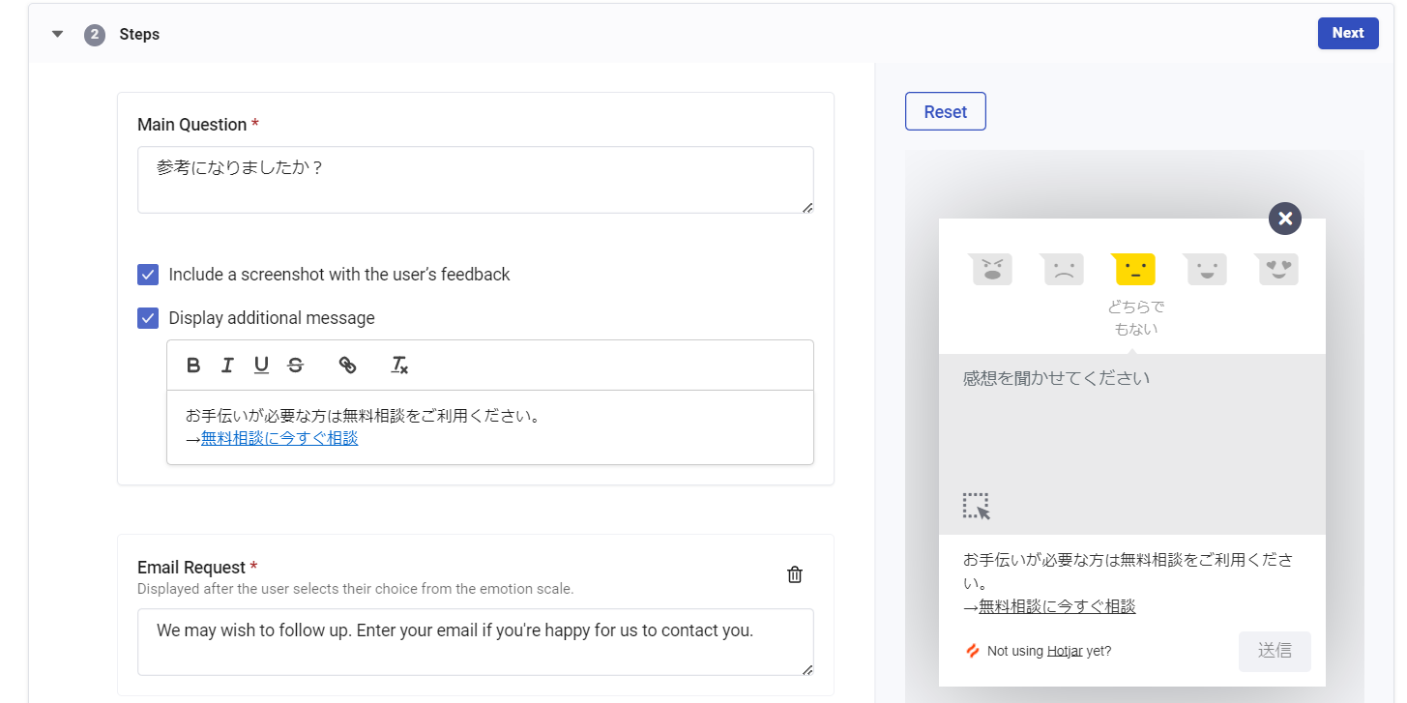Apply strikethrough formatting in the message editor

click(x=294, y=365)
